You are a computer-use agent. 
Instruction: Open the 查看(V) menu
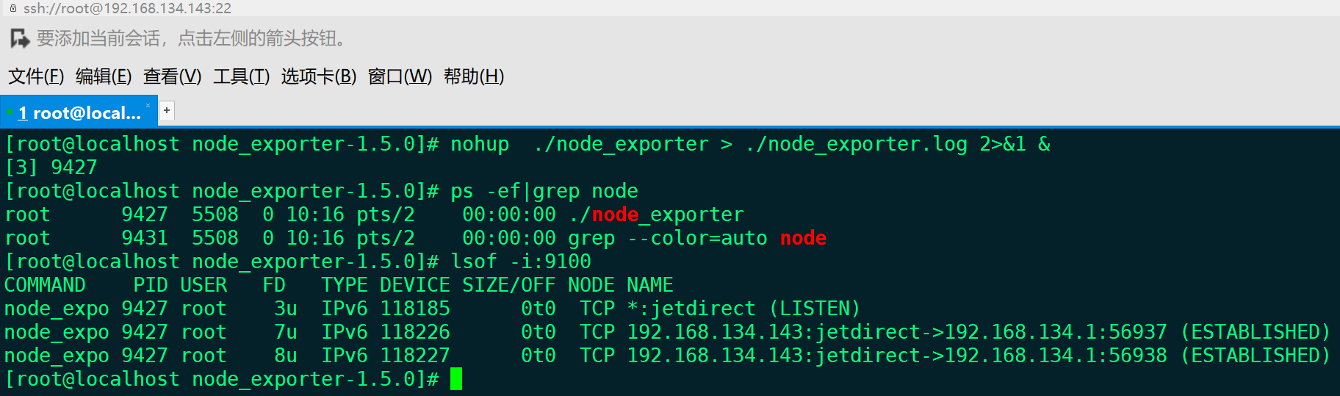[172, 76]
